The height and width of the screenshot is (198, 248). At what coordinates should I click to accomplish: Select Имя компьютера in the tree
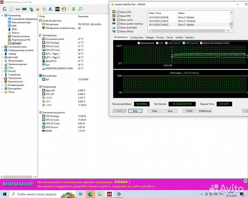[21, 22]
